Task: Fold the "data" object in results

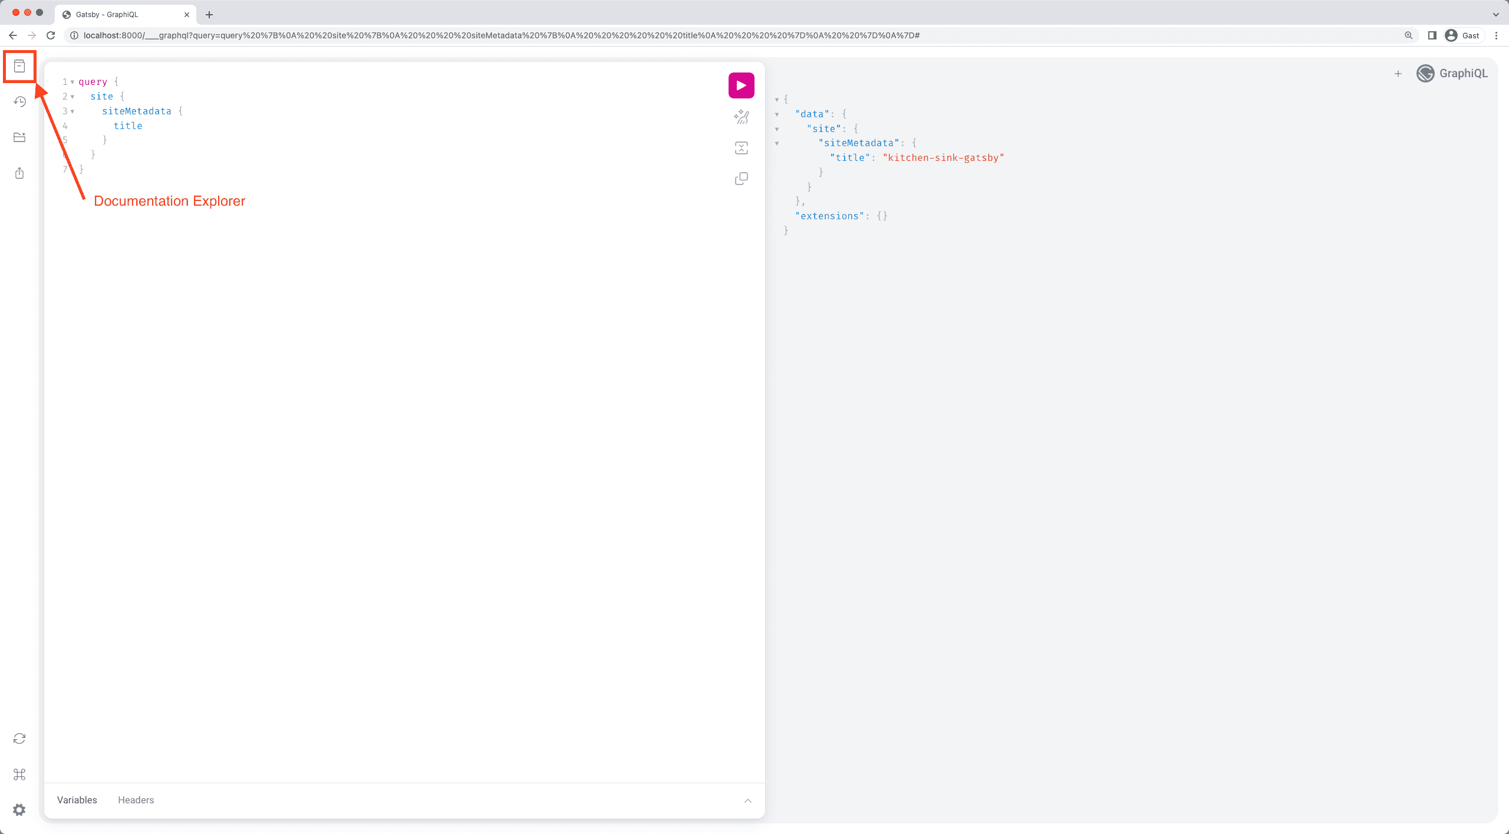Action: click(777, 114)
